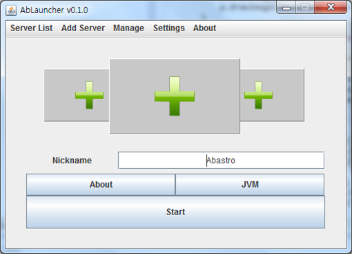This screenshot has width=352, height=256.
Task: Click the Java icon in title bar
Action: 11,10
